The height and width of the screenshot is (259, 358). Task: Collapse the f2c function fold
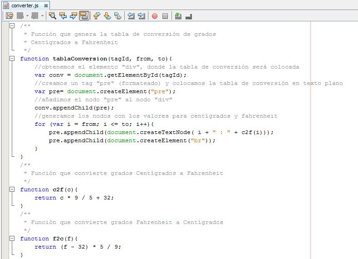[x=12, y=239]
